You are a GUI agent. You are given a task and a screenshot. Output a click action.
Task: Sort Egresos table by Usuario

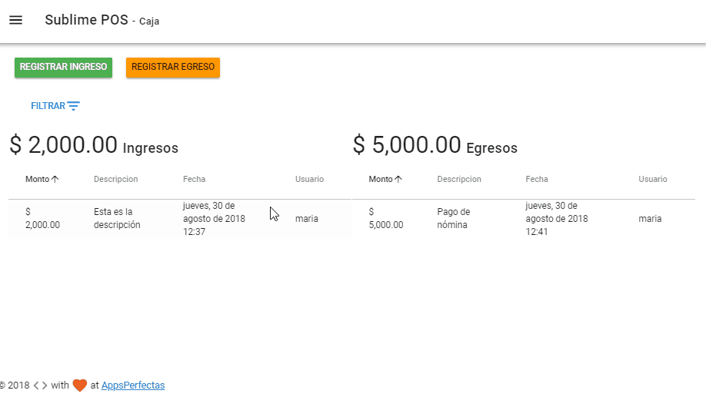click(653, 179)
